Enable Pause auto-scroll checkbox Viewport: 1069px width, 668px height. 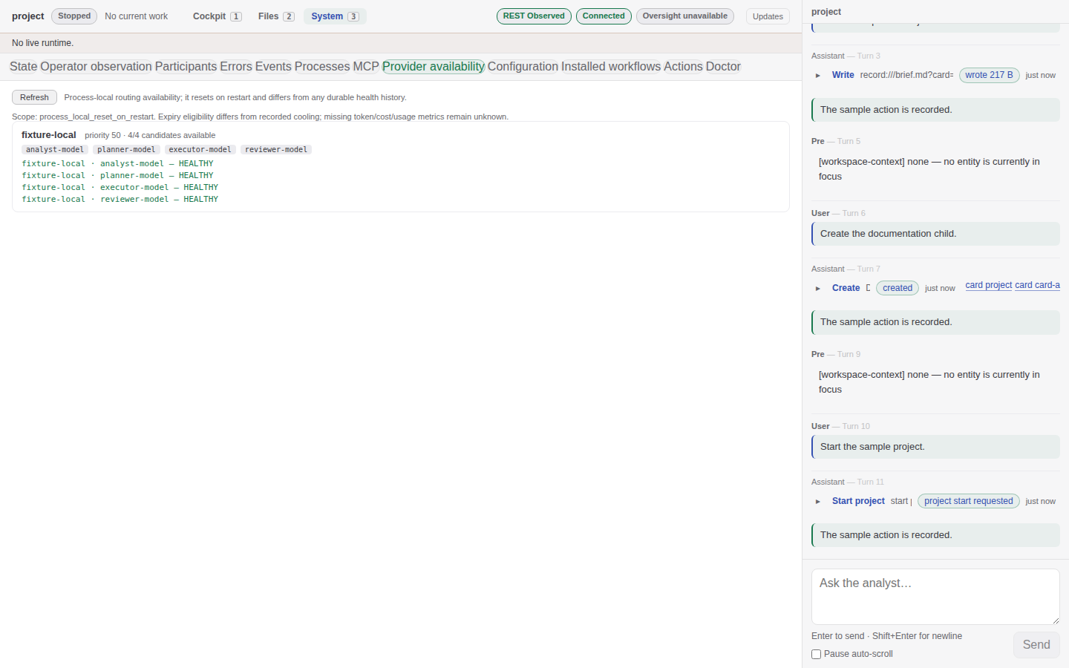817,655
